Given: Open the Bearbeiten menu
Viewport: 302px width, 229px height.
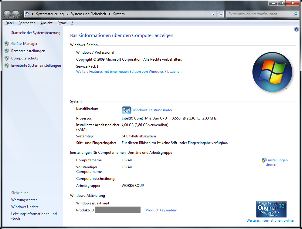Looking at the screenshot, I should tap(27, 23).
